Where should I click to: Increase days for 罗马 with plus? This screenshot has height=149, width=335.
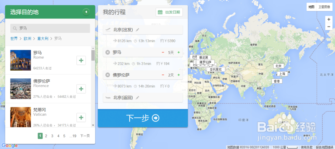pyautogui.click(x=179, y=52)
